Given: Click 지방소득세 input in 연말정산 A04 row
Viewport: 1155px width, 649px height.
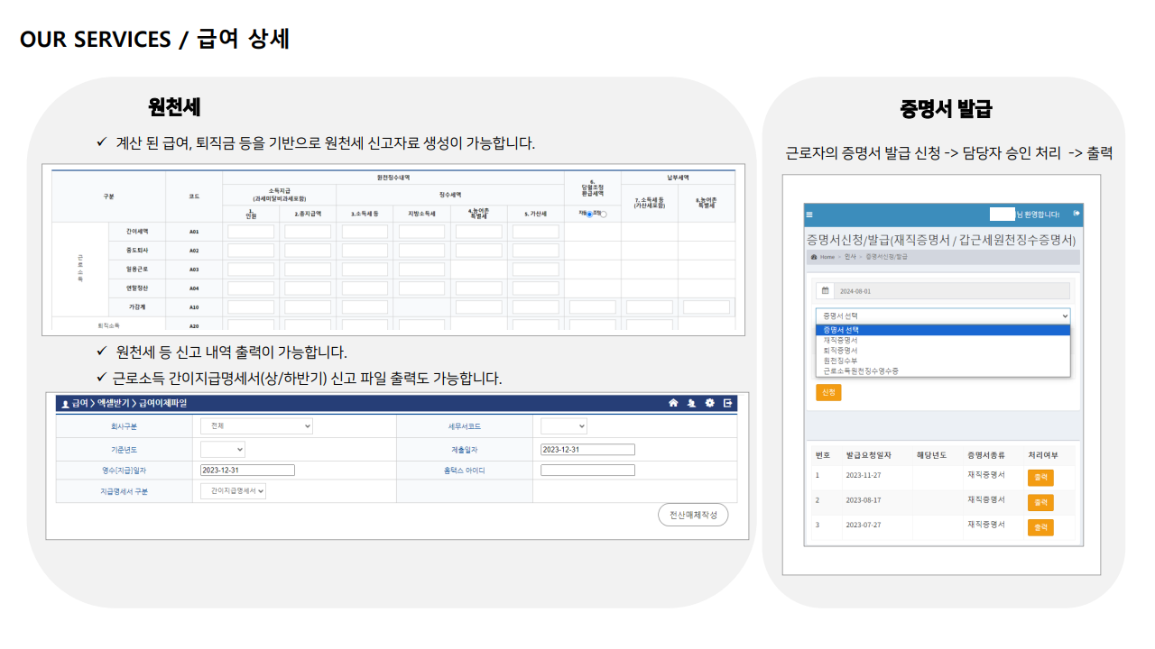Looking at the screenshot, I should click(x=421, y=288).
